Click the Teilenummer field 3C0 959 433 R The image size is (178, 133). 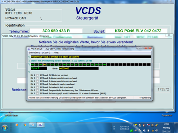tap(56, 31)
